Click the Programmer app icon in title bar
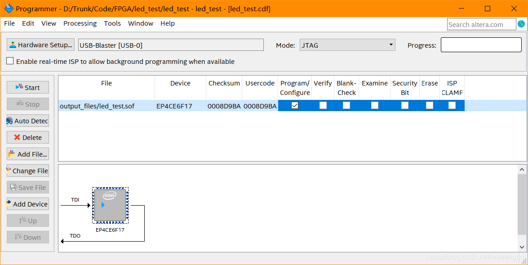This screenshot has height=265, width=528. tap(9, 9)
